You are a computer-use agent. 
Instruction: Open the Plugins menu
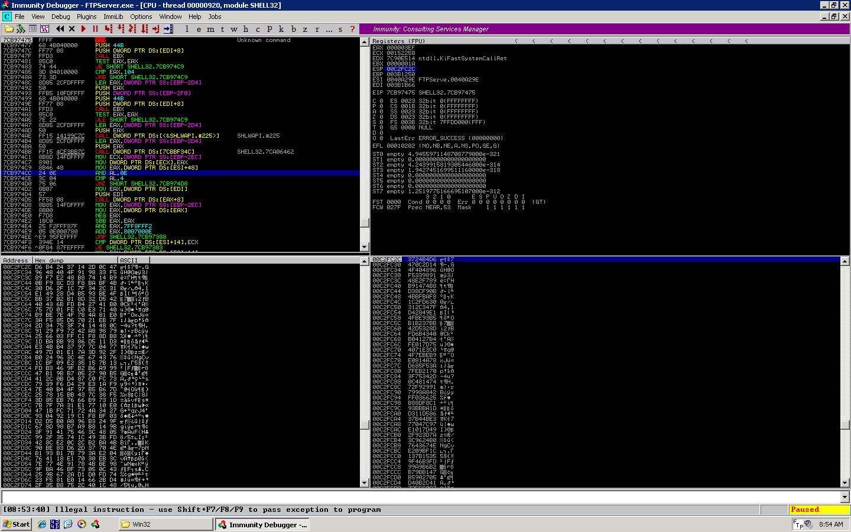click(86, 17)
